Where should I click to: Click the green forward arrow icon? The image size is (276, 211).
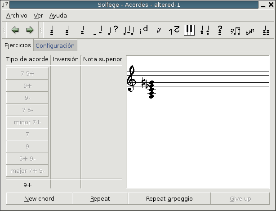coord(30,30)
